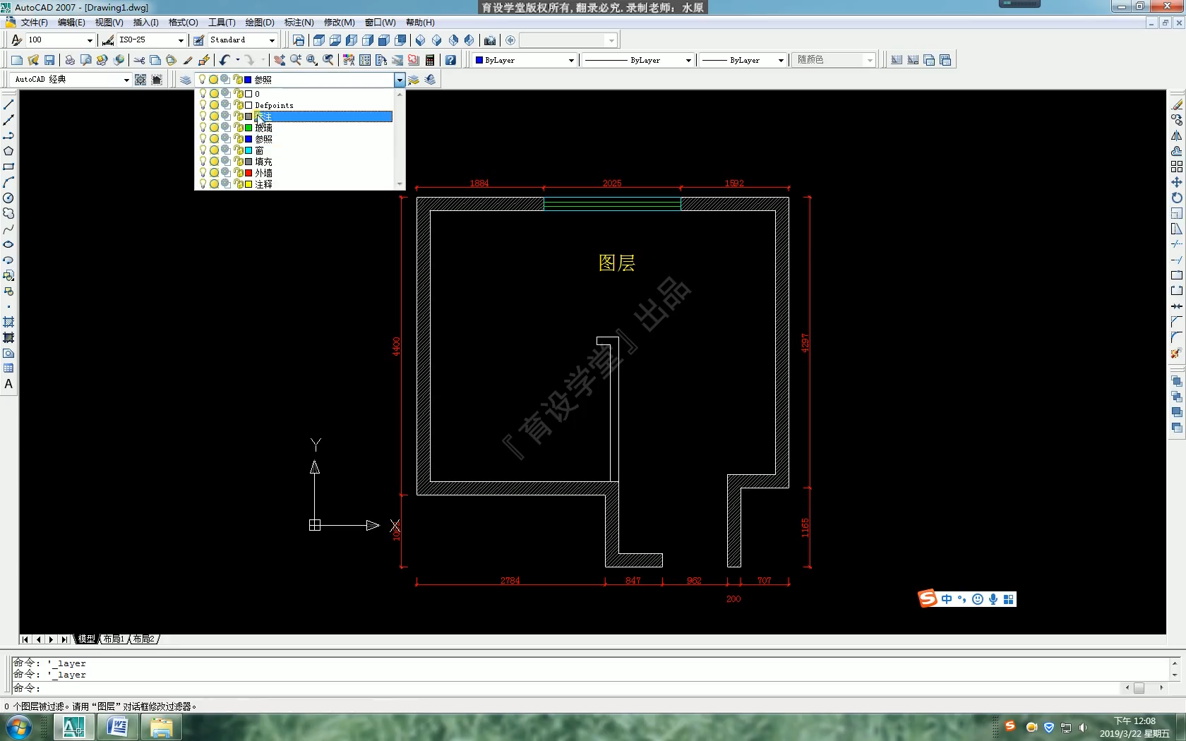Screen dimensions: 1186x741
Task: Open the Help question mark icon
Action: (450, 60)
